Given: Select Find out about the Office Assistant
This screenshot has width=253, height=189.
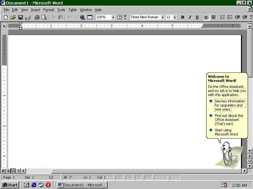Looking at the screenshot, I should point(229,120).
